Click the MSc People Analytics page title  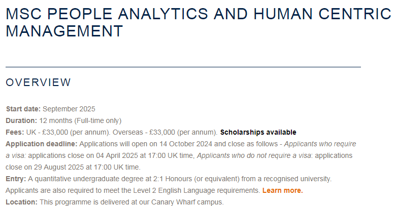coord(198,22)
